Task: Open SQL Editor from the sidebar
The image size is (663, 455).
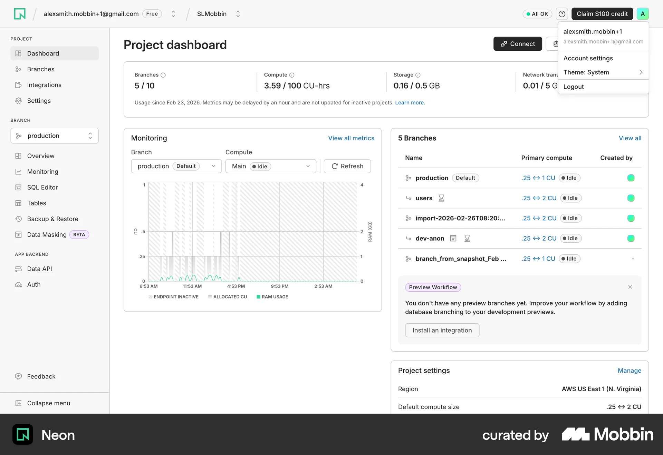Action: tap(55, 188)
